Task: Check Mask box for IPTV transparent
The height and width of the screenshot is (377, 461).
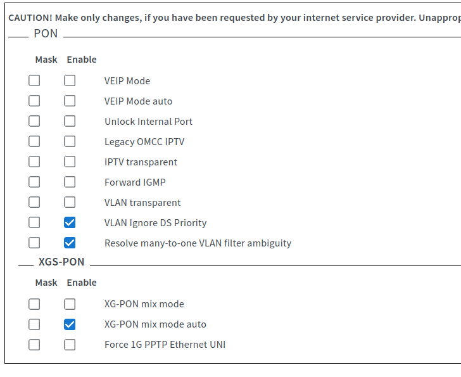Action: 34,162
